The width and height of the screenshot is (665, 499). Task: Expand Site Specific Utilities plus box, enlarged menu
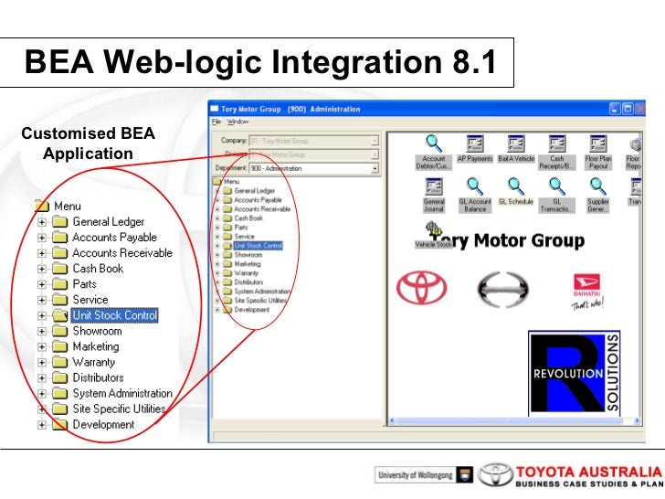42,409
